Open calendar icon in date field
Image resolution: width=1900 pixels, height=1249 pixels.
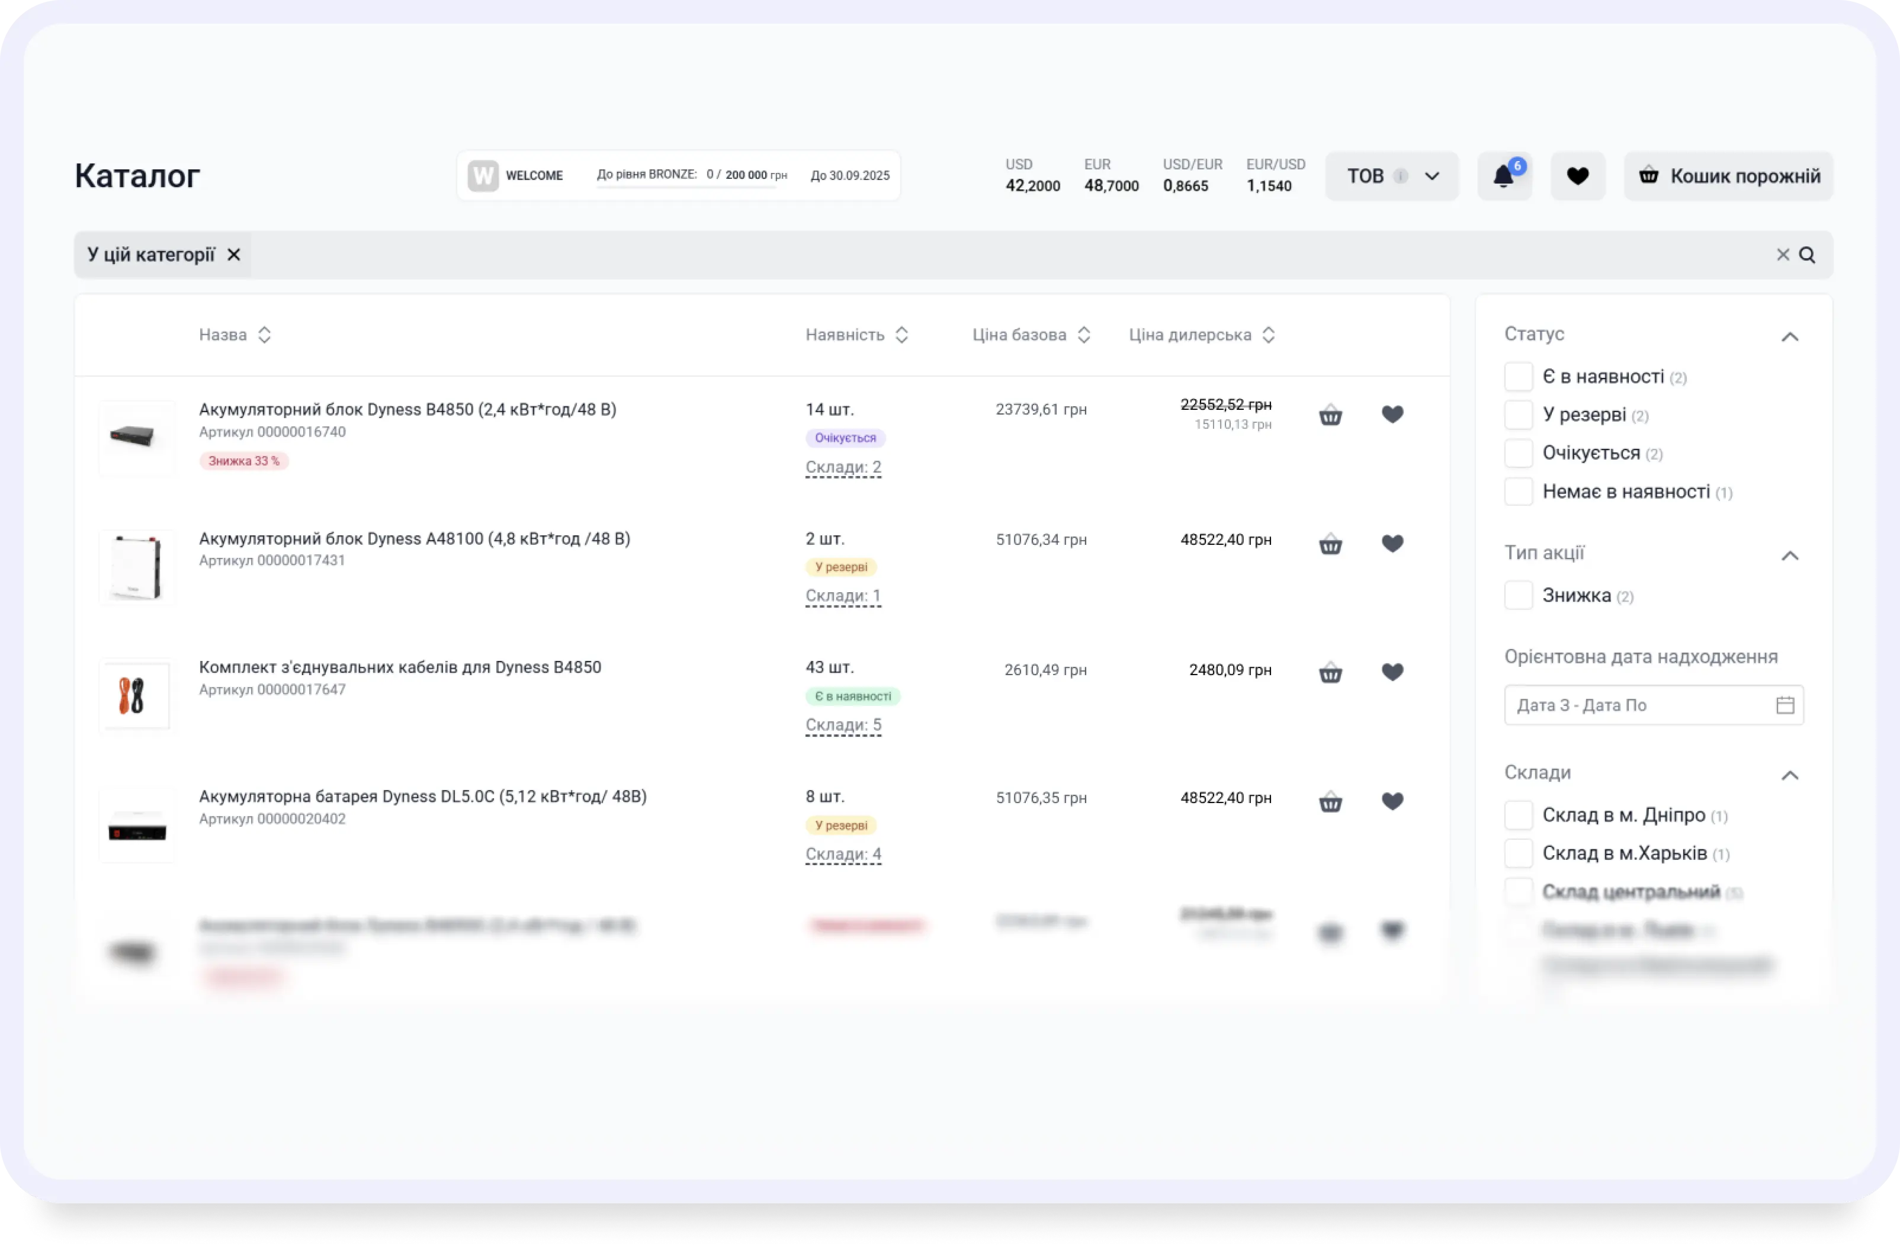click(1785, 705)
